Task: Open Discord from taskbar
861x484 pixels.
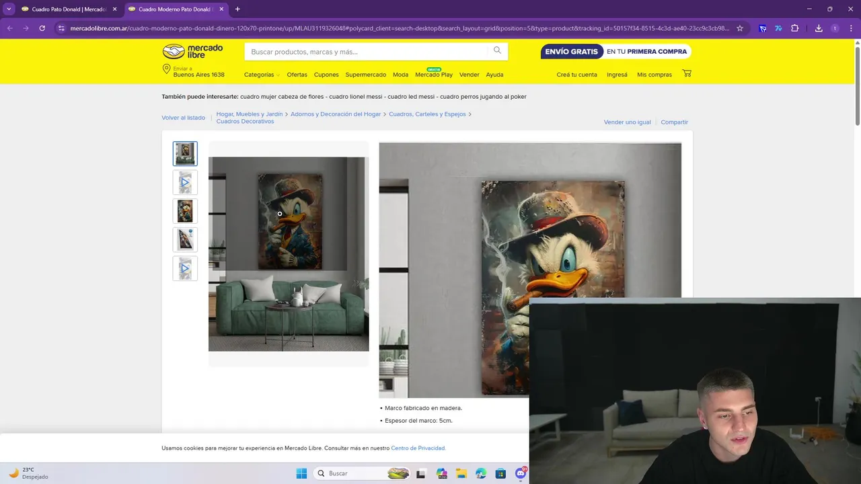Action: 521,473
